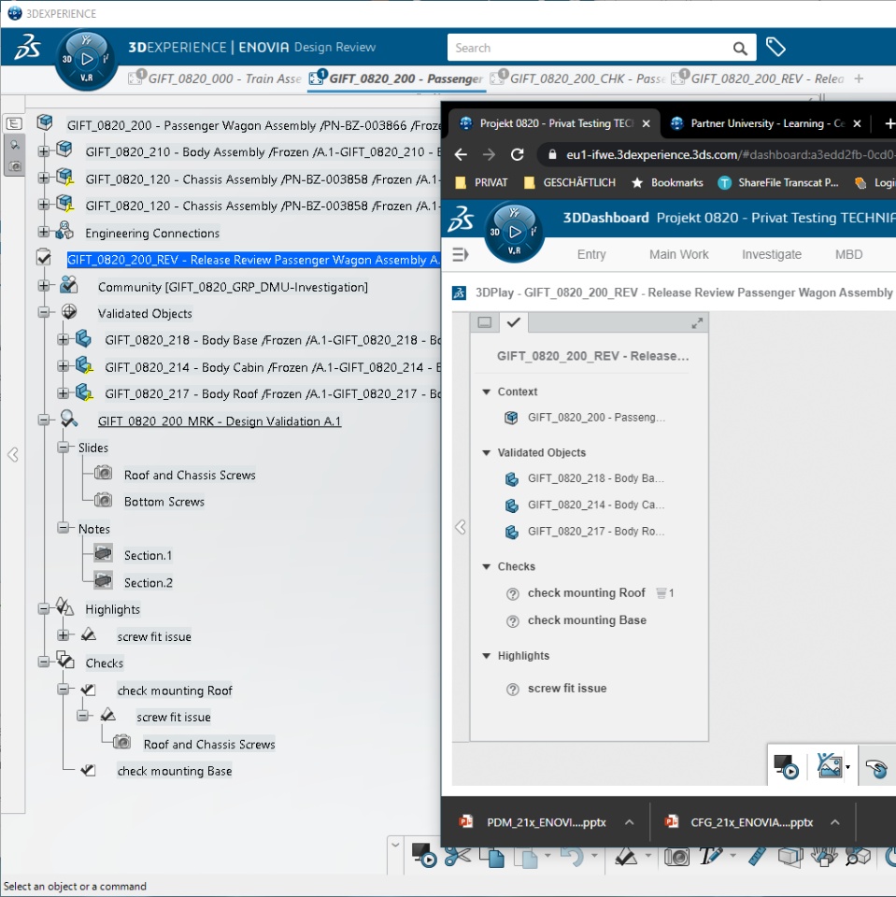Image resolution: width=896 pixels, height=897 pixels.
Task: Expand the GIFT_0820_210 Body Assembly node
Action: 44,151
